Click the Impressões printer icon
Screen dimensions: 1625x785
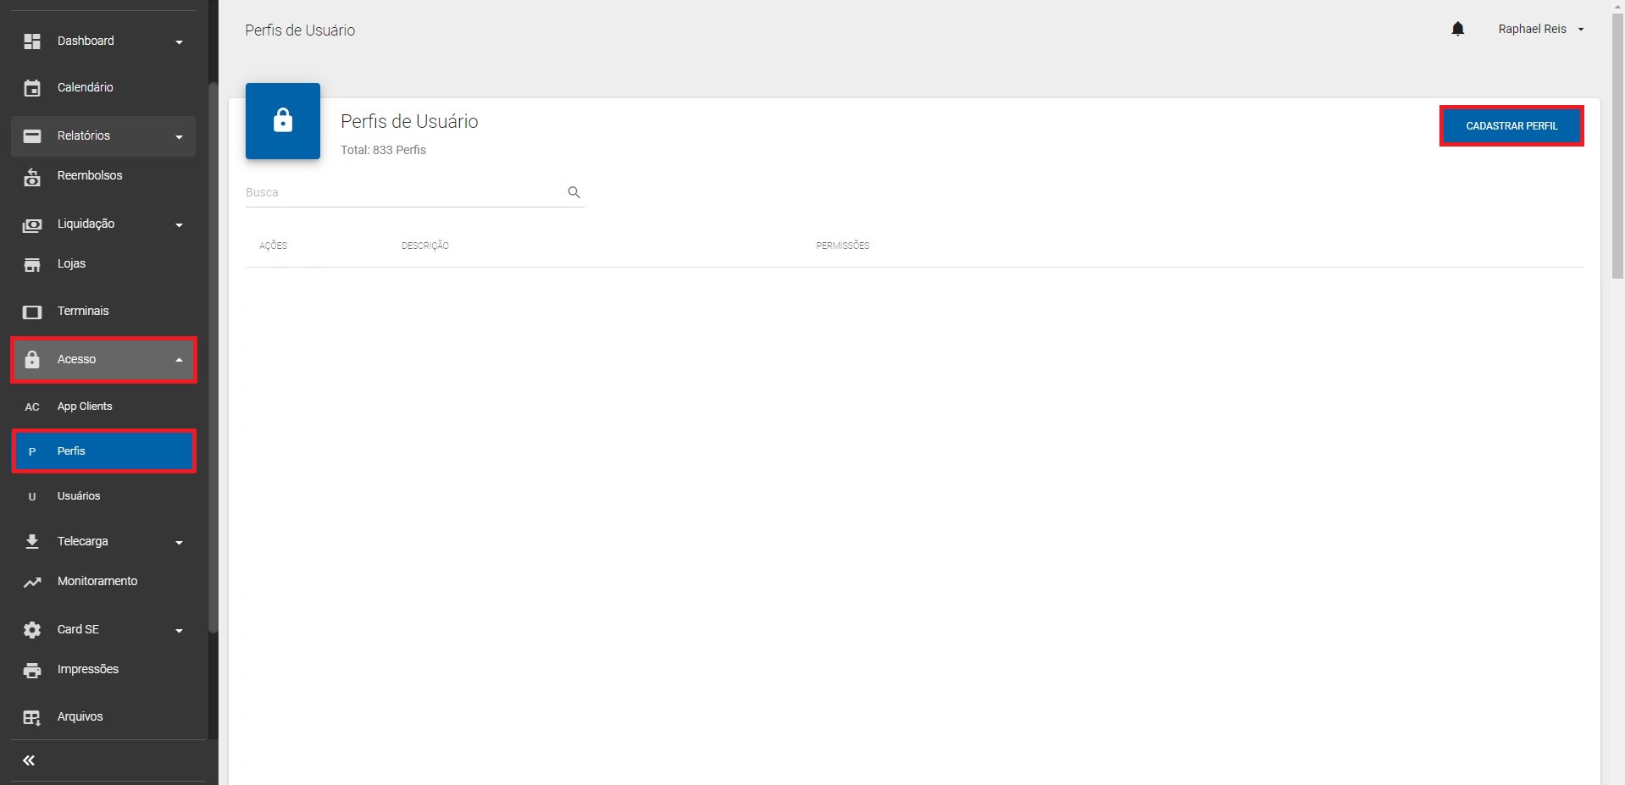32,670
